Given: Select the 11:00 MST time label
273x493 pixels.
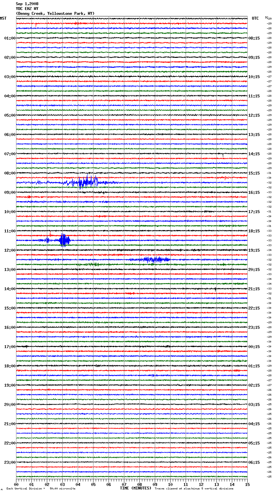Looking at the screenshot, I should [10, 231].
